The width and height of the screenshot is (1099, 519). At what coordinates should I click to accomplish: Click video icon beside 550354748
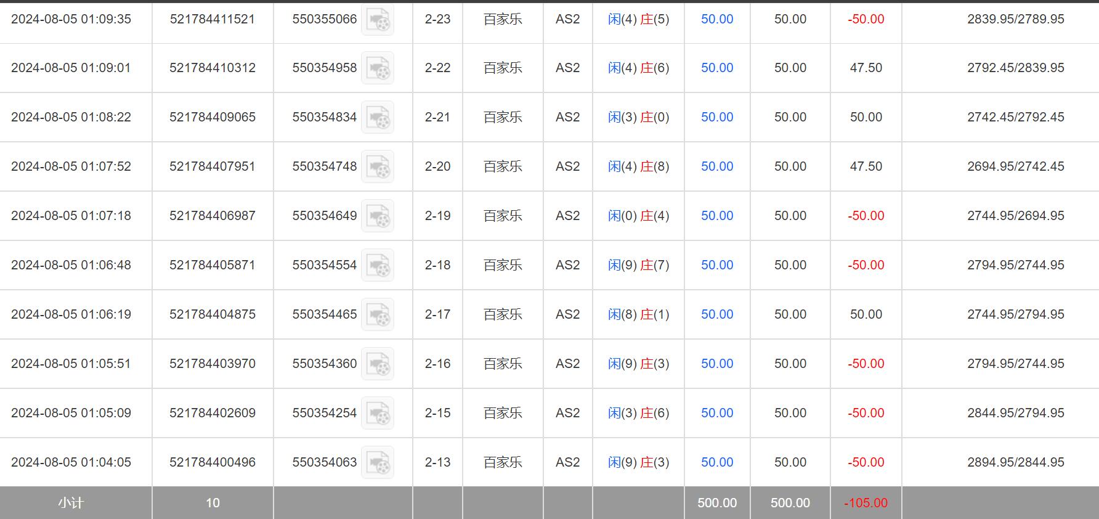[377, 167]
